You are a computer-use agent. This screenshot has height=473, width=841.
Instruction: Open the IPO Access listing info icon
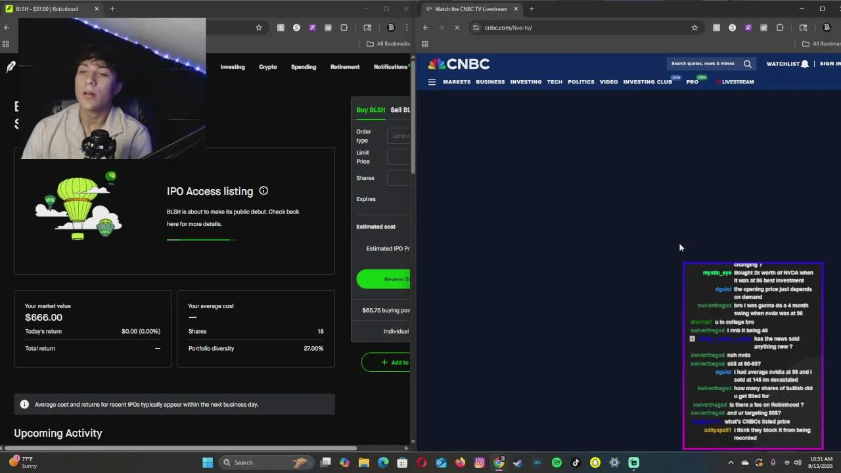coord(263,191)
